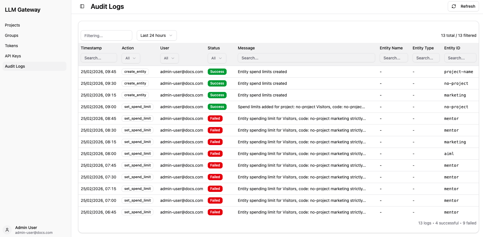Focus the Entity Type search field
The image size is (483, 237).
(x=426, y=58)
